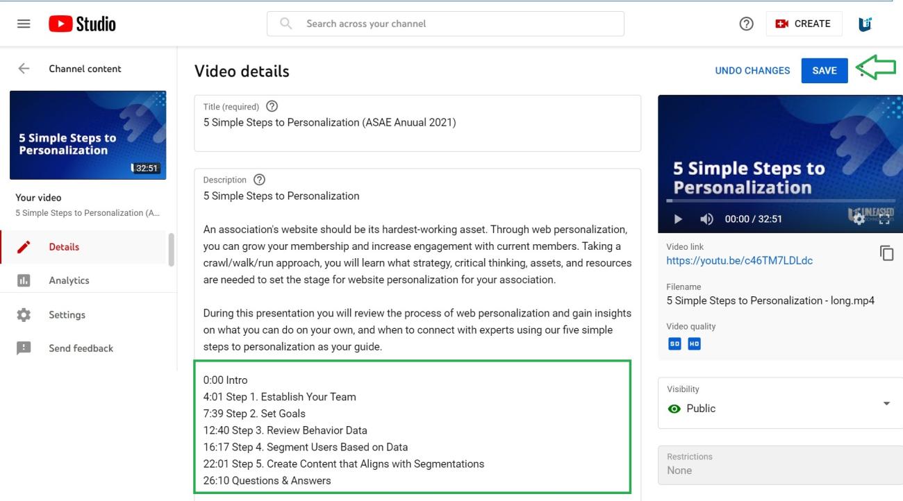Image resolution: width=903 pixels, height=501 pixels.
Task: Open the video player settings gear
Action: 859,219
